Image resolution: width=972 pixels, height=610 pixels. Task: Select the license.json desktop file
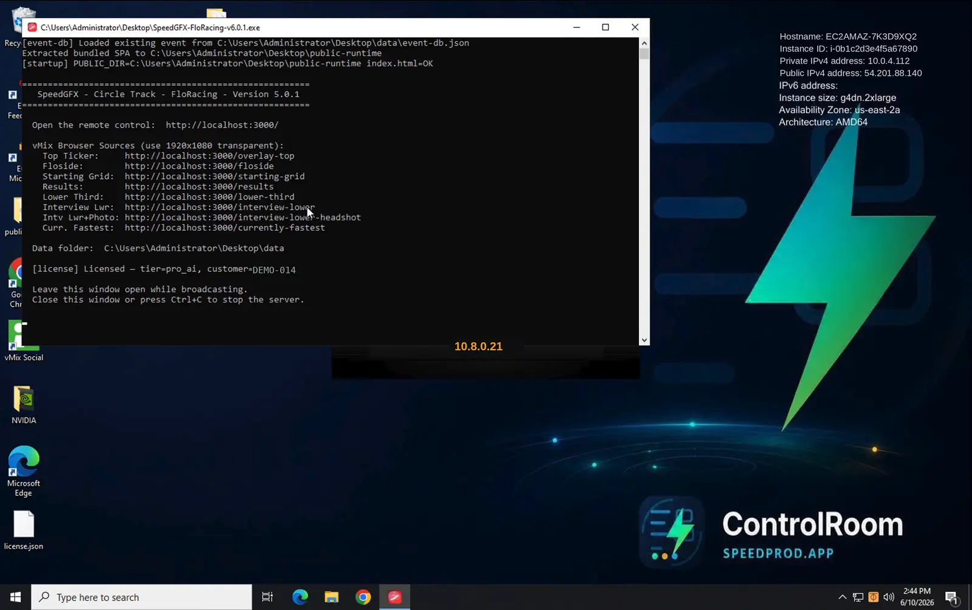24,530
